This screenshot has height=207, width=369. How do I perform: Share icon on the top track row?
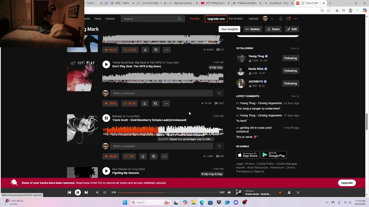[x=145, y=50]
